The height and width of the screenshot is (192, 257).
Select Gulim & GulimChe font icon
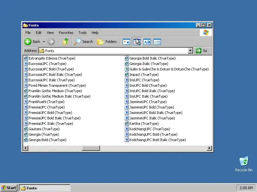[x=127, y=69]
